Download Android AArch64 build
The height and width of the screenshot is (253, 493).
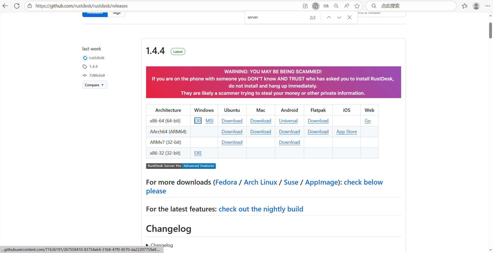[x=289, y=132]
